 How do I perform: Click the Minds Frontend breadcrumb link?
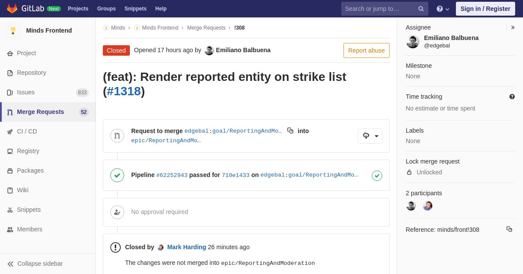coord(160,28)
